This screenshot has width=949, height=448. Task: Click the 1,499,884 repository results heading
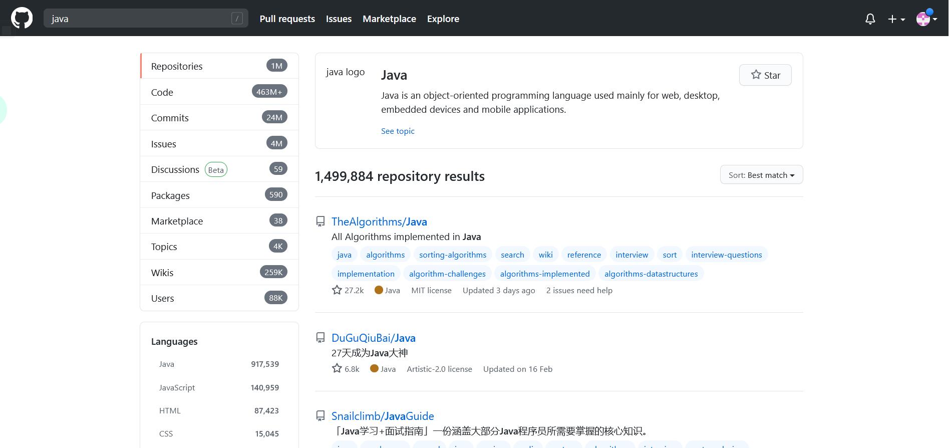[400, 176]
